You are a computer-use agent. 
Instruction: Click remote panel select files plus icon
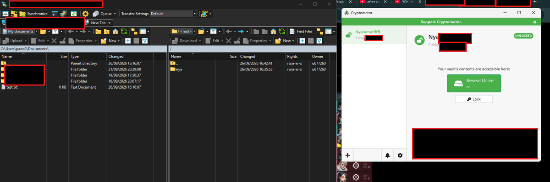(x=302, y=41)
